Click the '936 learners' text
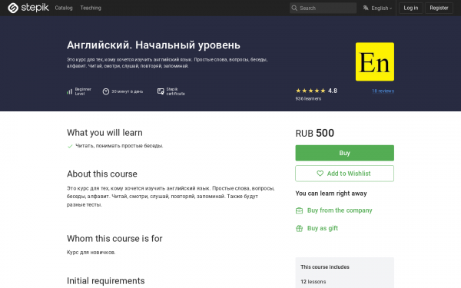461x288 pixels. pyautogui.click(x=308, y=99)
